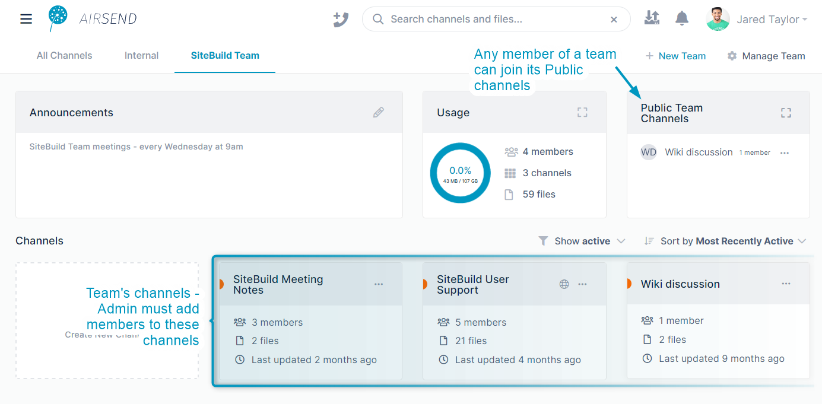
Task: Create a New Team
Action: pyautogui.click(x=675, y=56)
